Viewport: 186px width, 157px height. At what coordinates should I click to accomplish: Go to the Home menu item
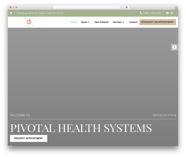tap(74, 22)
